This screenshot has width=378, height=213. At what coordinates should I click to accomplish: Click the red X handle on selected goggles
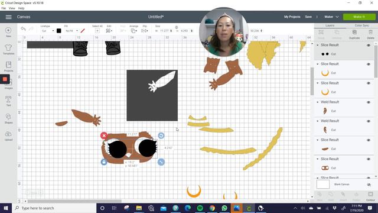[x=104, y=135]
